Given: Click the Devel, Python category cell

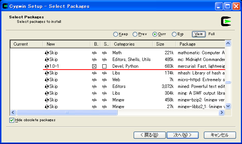Looking at the screenshot, I should 125,66.
